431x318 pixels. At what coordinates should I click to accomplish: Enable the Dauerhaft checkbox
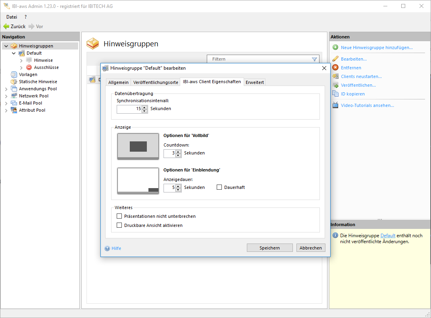click(x=219, y=187)
